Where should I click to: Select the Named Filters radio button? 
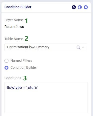(x=6, y=61)
